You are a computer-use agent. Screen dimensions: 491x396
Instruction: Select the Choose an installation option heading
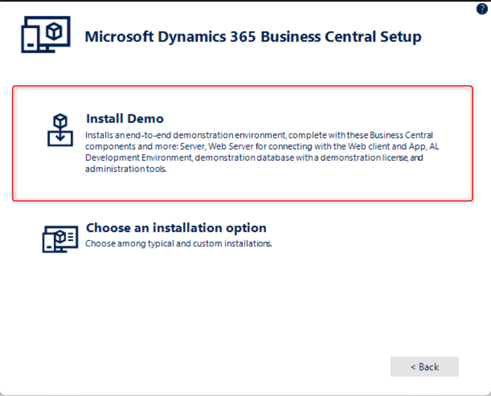click(176, 227)
